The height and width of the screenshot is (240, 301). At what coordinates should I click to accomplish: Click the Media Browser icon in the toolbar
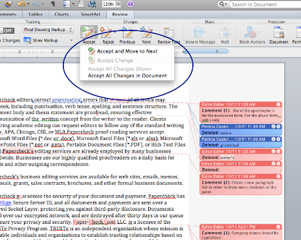pyautogui.click(x=92, y=4)
